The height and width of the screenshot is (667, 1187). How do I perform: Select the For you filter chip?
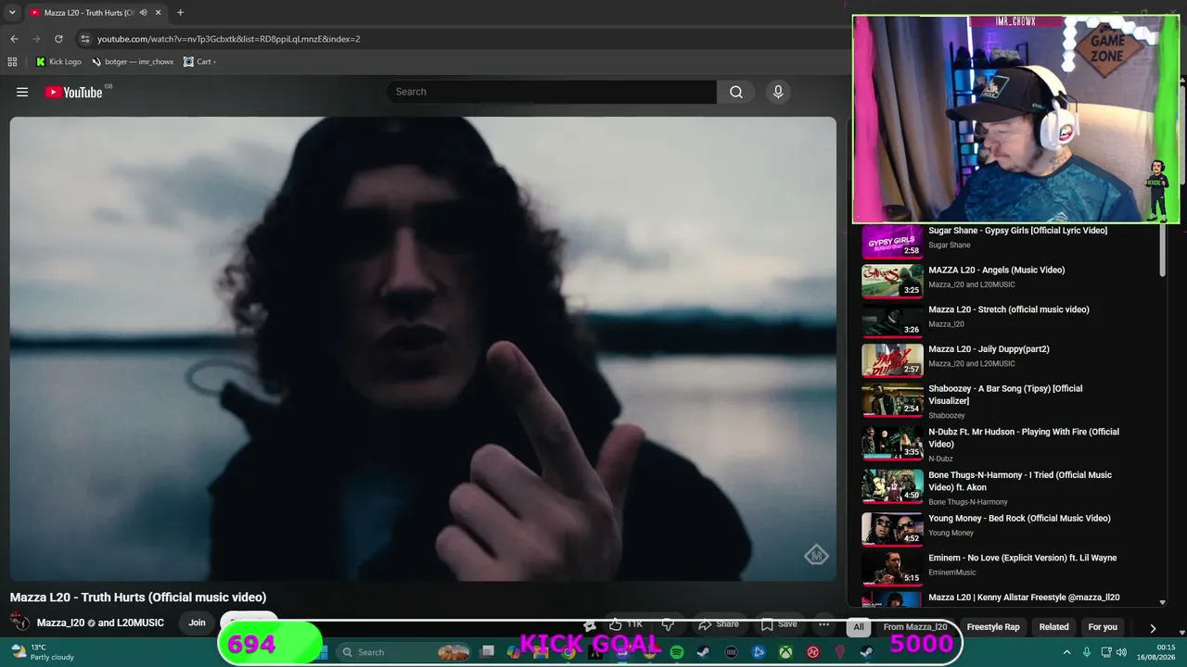pyautogui.click(x=1103, y=627)
